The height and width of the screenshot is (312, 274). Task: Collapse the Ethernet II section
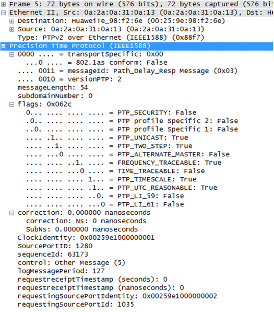[3, 13]
